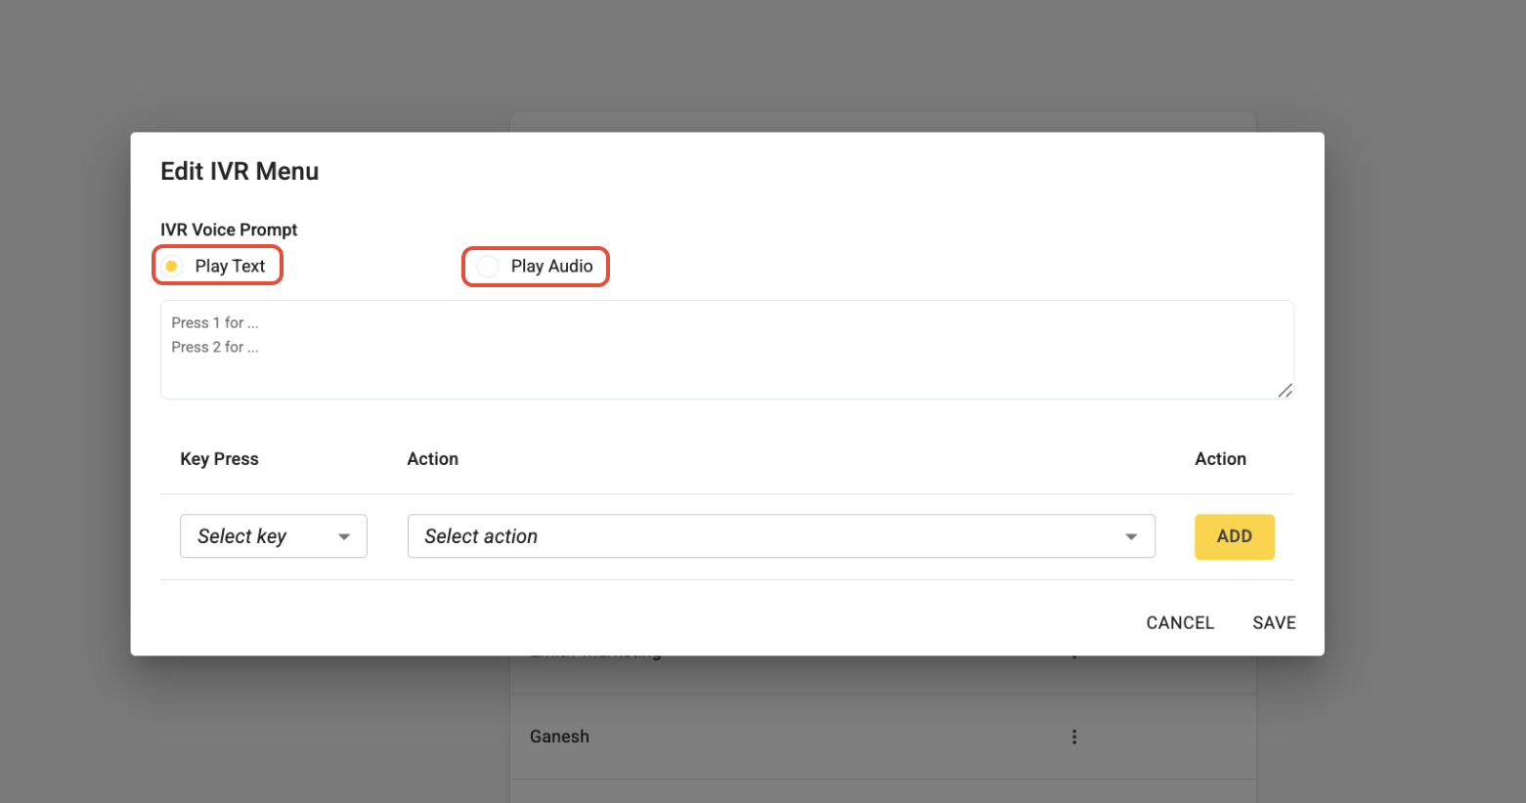Click into the IVR voice prompt text area
This screenshot has width=1526, height=803.
pyautogui.click(x=727, y=350)
